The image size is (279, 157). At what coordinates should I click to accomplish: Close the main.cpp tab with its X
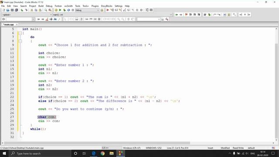click(x=17, y=24)
